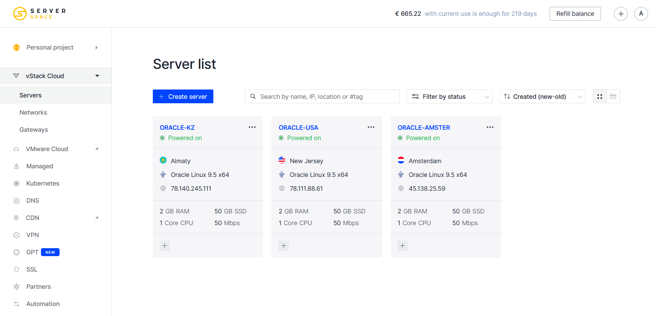The height and width of the screenshot is (316, 656).
Task: Click the IP address 78.111.88.61
Action: pyautogui.click(x=306, y=189)
